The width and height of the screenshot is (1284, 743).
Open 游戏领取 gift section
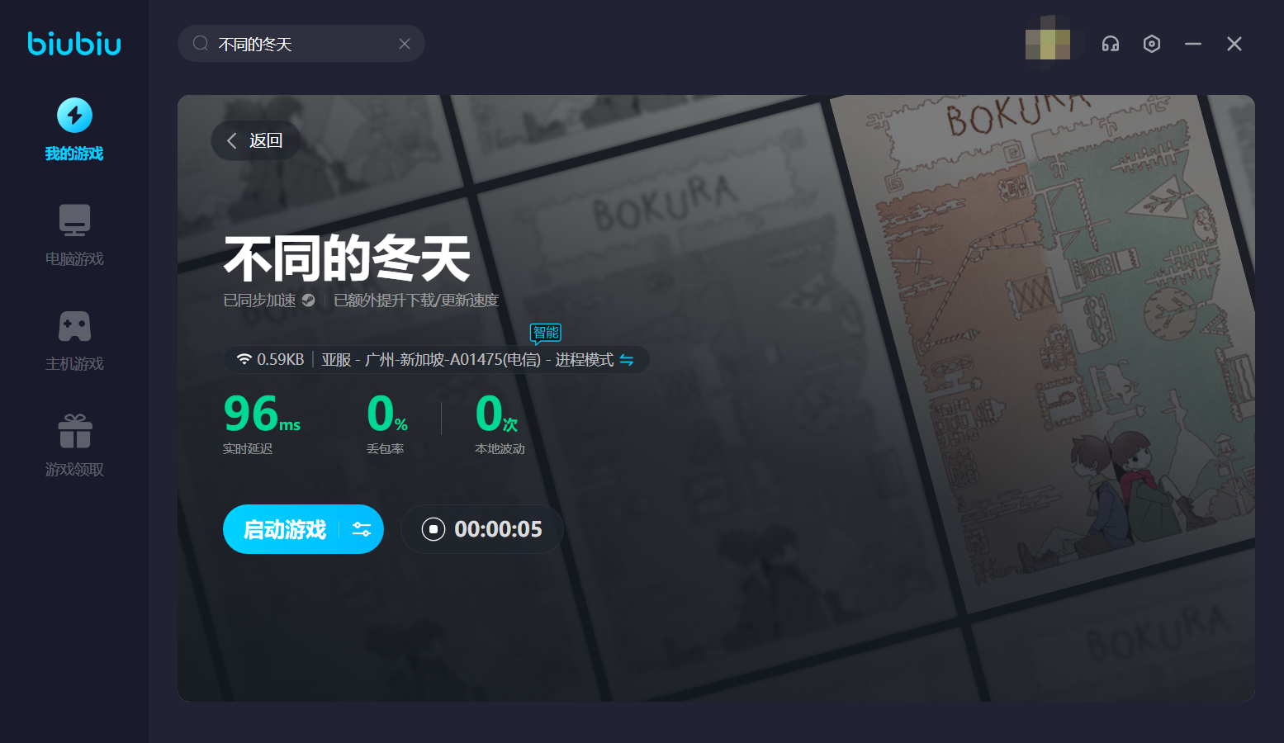[74, 445]
